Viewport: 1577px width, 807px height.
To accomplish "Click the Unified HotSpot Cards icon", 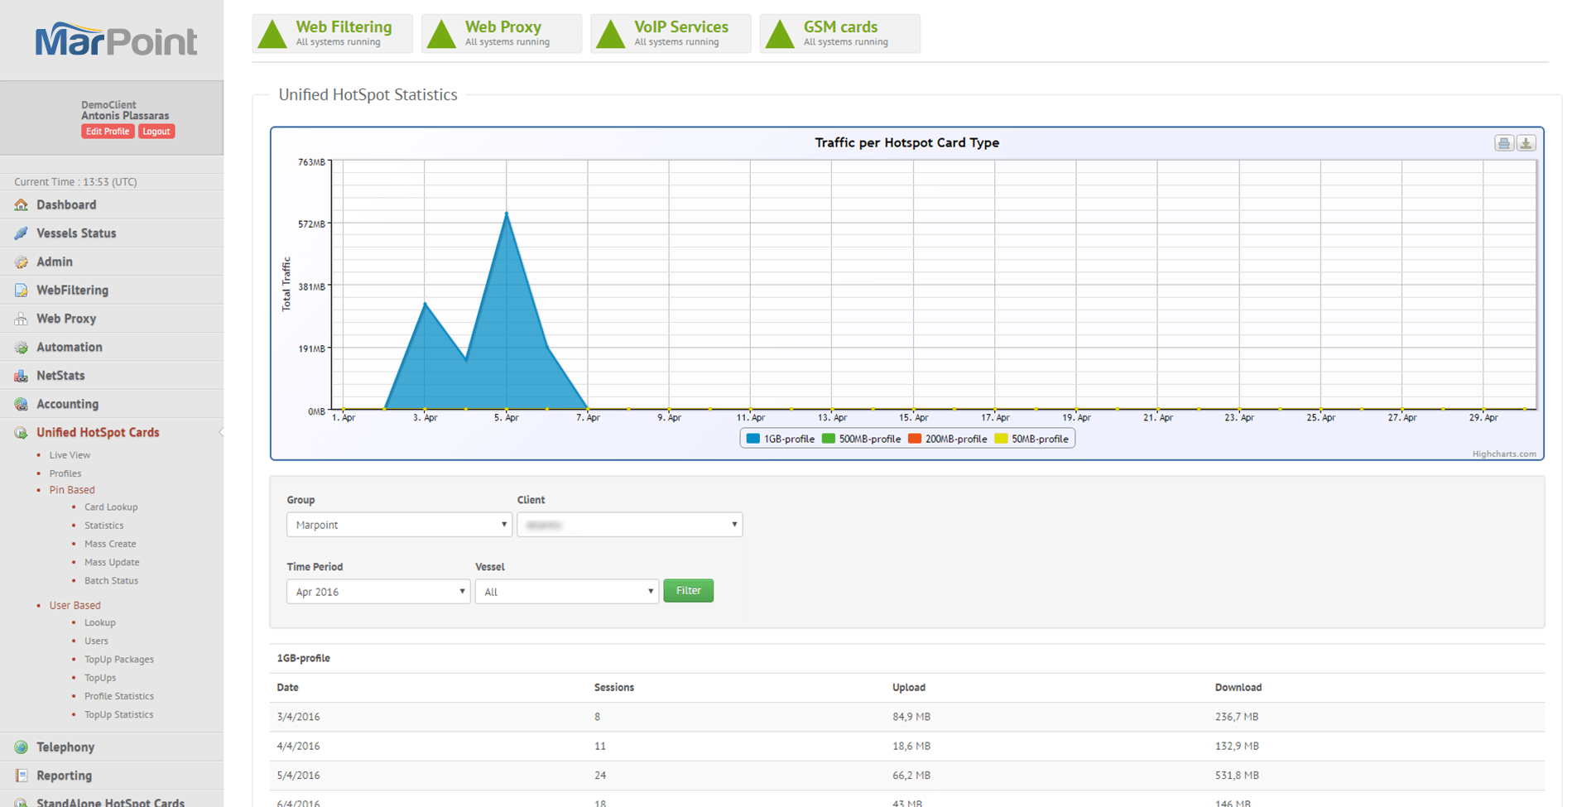I will point(22,433).
